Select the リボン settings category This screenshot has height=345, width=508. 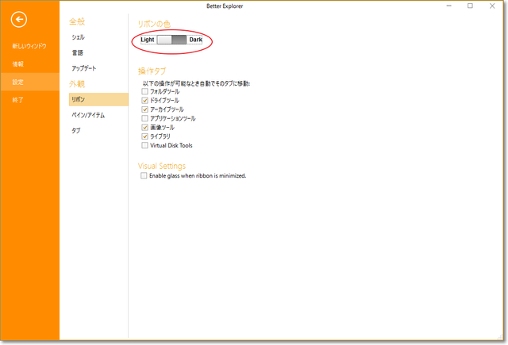pyautogui.click(x=78, y=100)
